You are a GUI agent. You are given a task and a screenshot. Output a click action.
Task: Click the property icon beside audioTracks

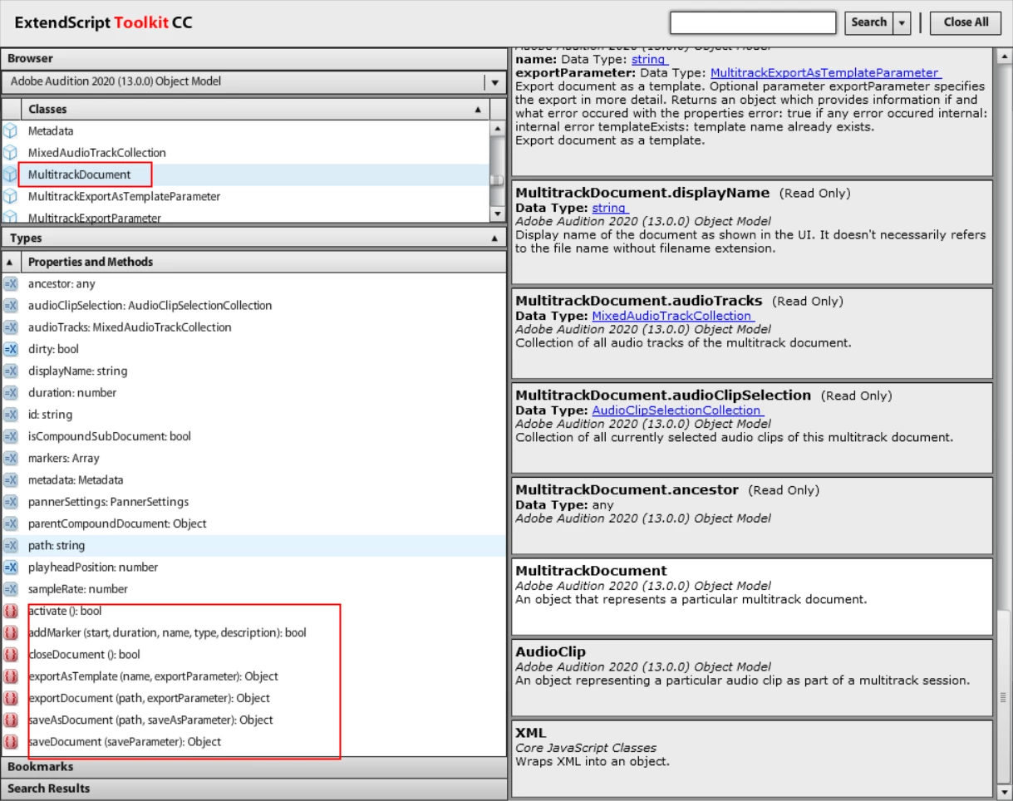point(10,327)
